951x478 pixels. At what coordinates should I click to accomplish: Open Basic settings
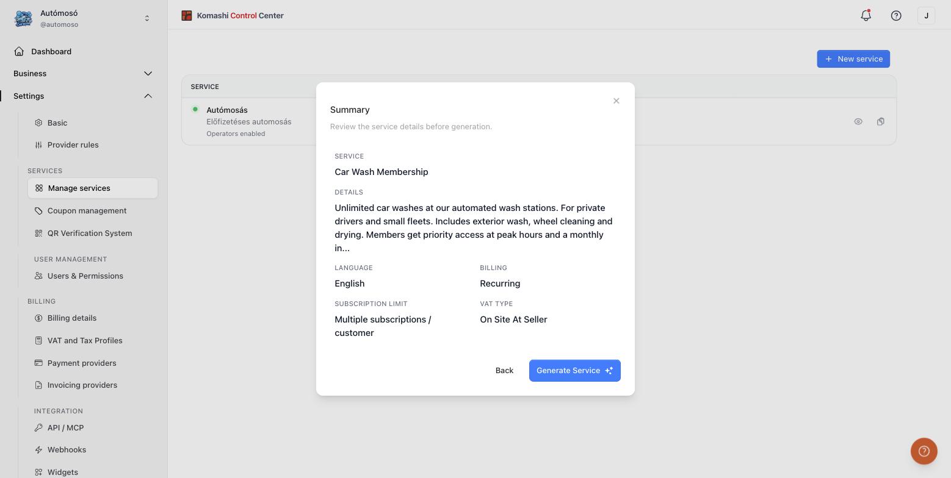pyautogui.click(x=57, y=123)
